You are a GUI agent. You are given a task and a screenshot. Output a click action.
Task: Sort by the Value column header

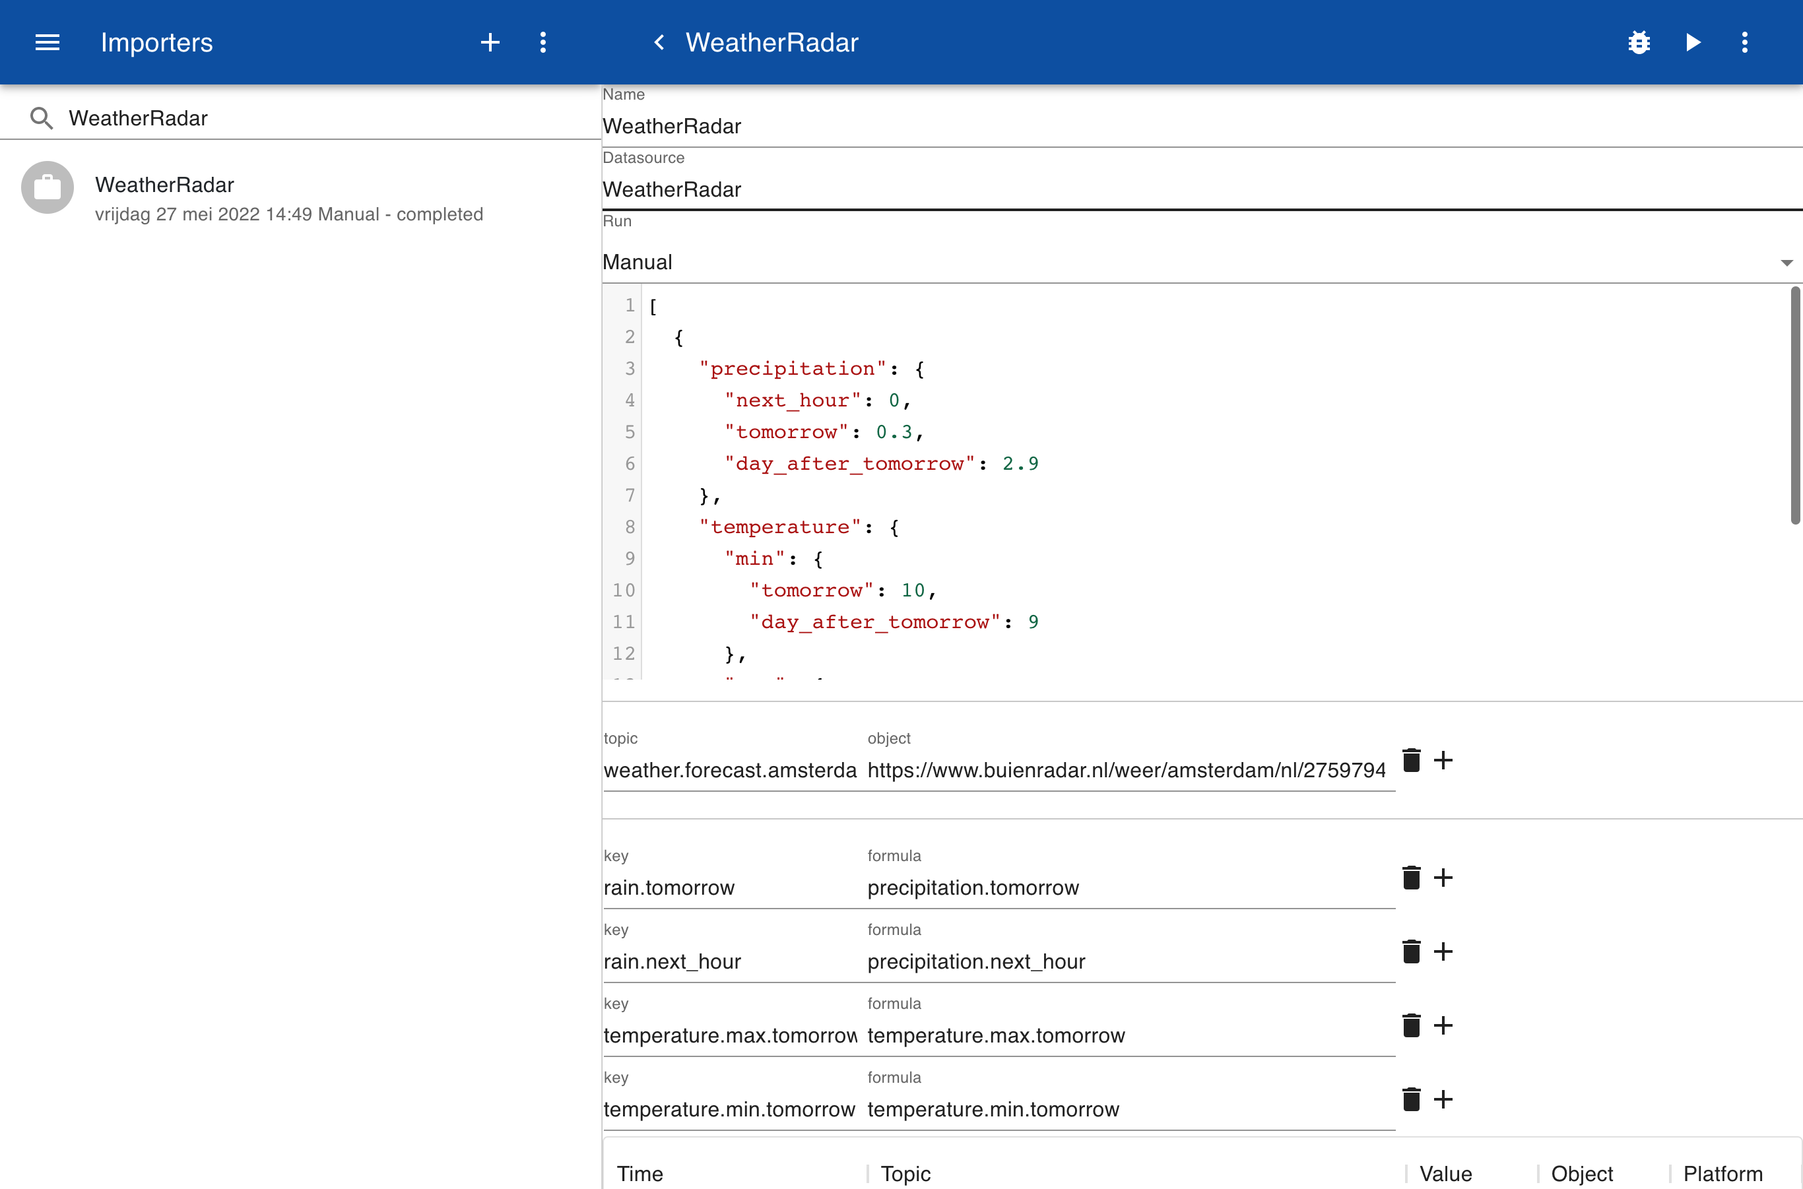[1445, 1173]
